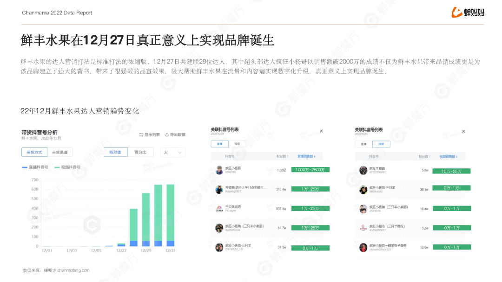Open 疯狂羊巅峰 avatar in video list
This screenshot has height=282, width=502.
[x=363, y=170]
